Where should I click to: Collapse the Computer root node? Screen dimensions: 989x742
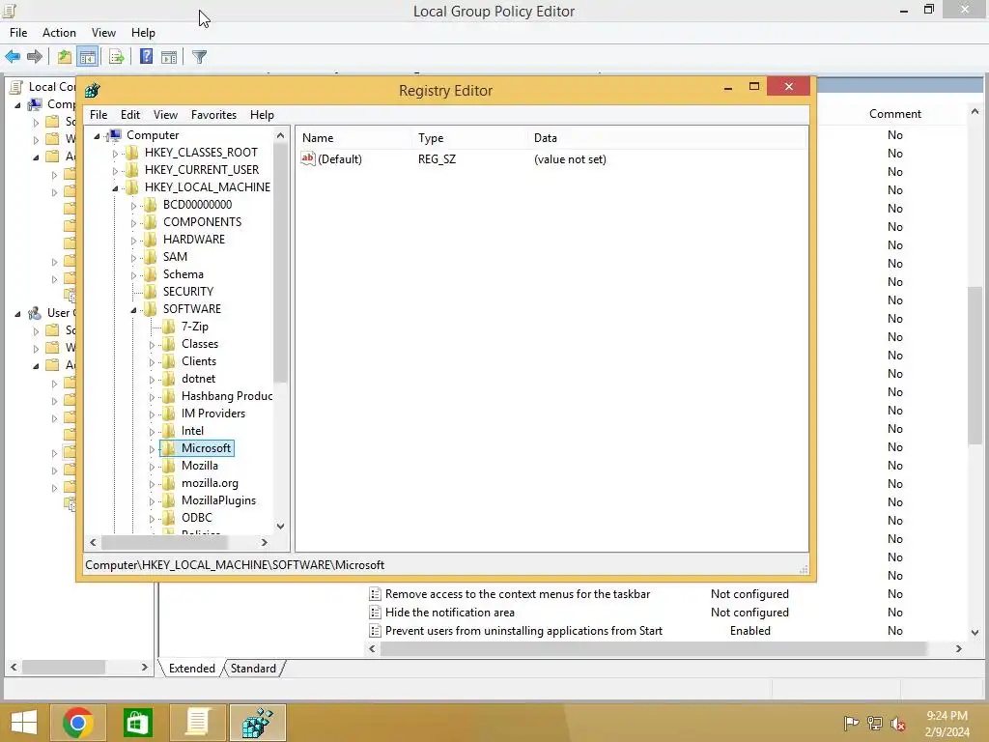tap(98, 135)
